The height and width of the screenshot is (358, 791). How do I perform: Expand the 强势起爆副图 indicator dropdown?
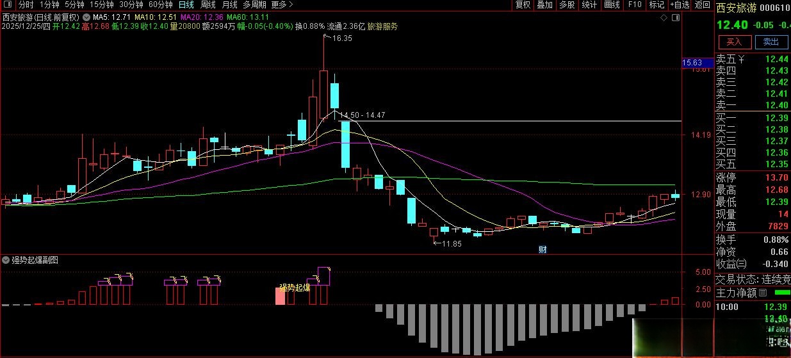(6, 260)
